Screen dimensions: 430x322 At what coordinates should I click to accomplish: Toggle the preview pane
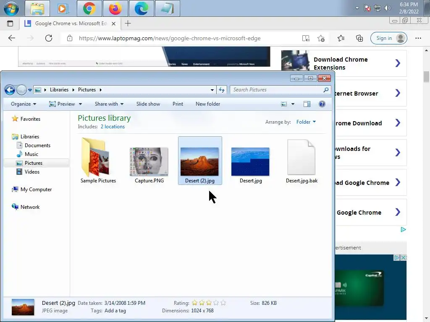(x=307, y=104)
